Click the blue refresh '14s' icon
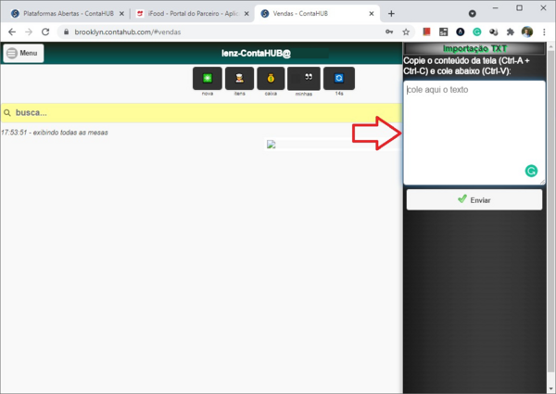Viewport: 556px width, 394px height. coord(339,79)
